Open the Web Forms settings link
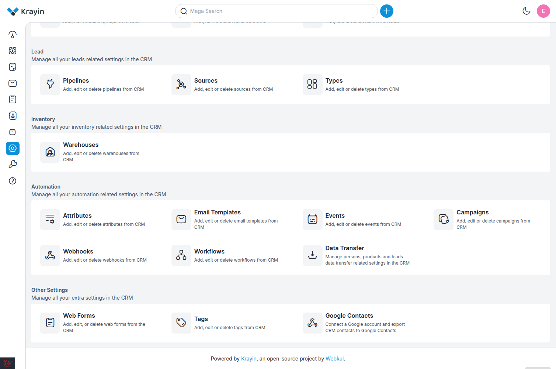This screenshot has width=556, height=369. [x=79, y=315]
